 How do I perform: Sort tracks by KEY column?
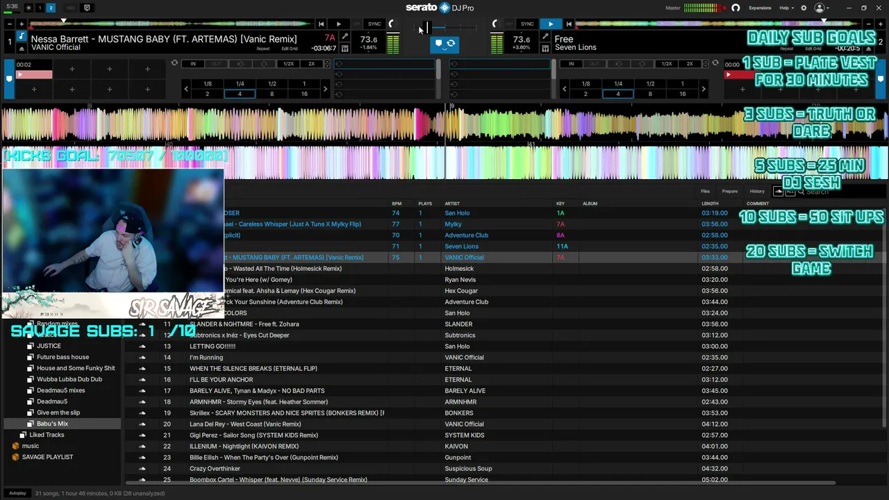tap(560, 203)
